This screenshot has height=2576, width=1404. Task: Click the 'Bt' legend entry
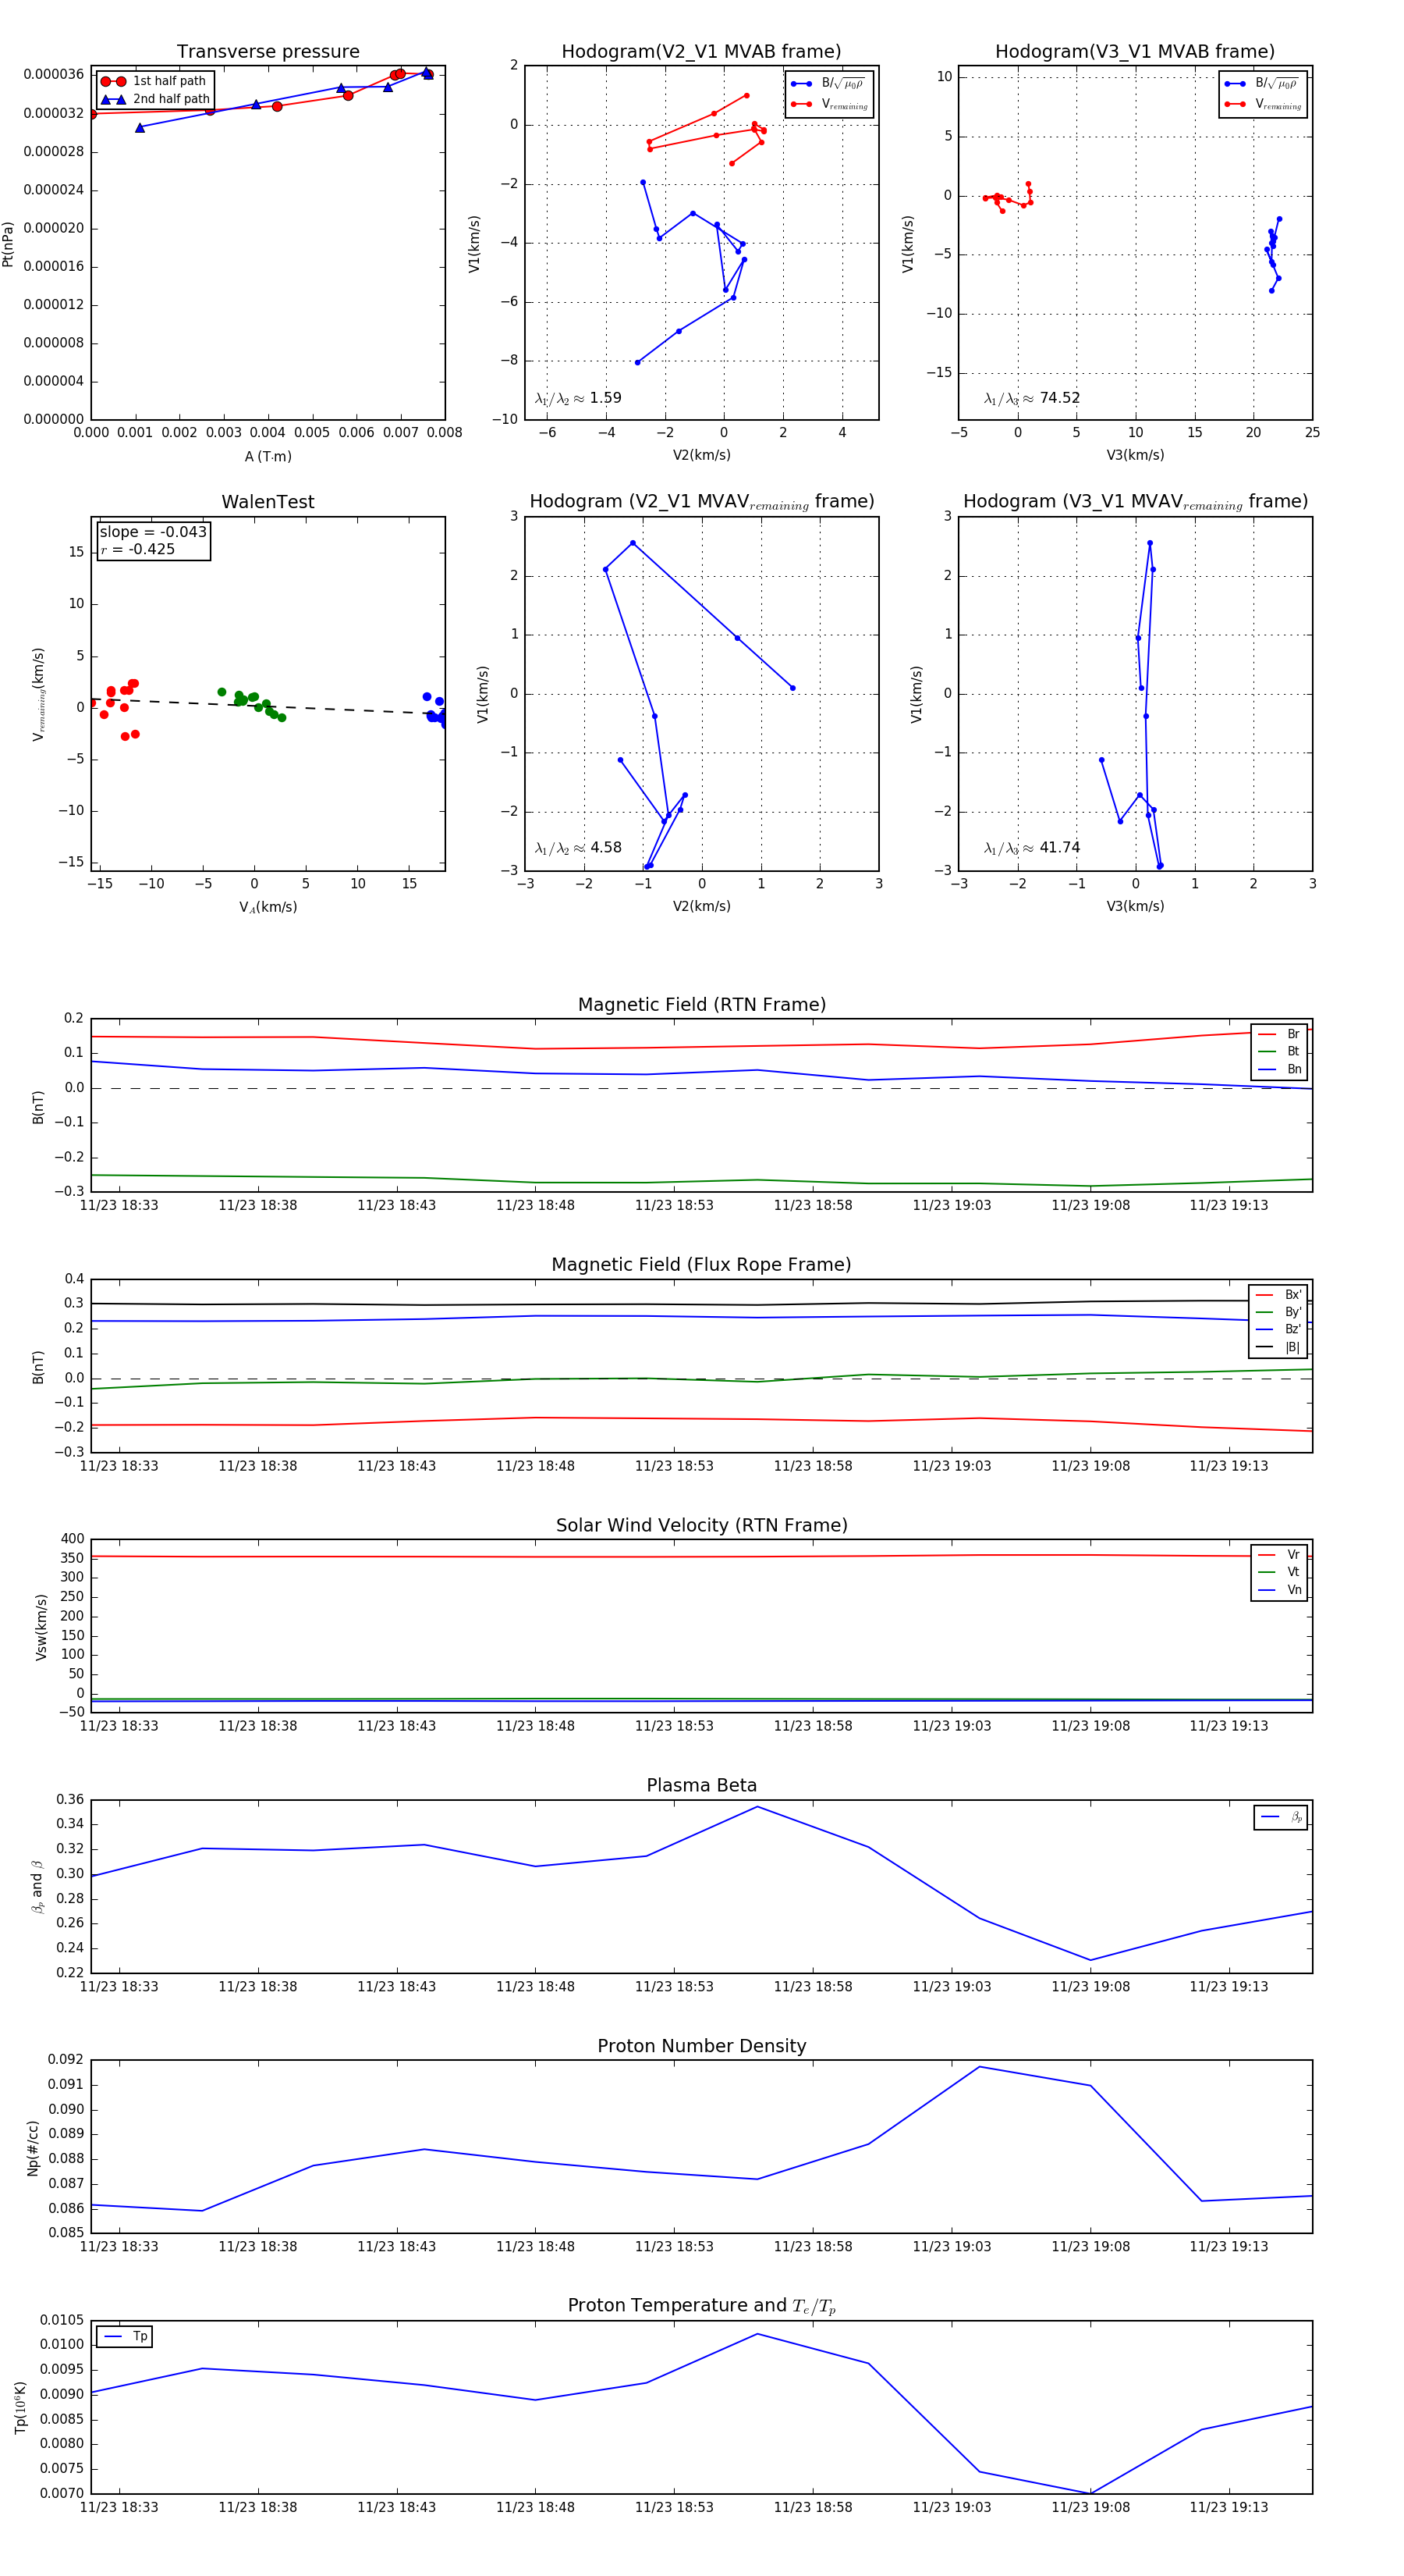(x=1279, y=1051)
